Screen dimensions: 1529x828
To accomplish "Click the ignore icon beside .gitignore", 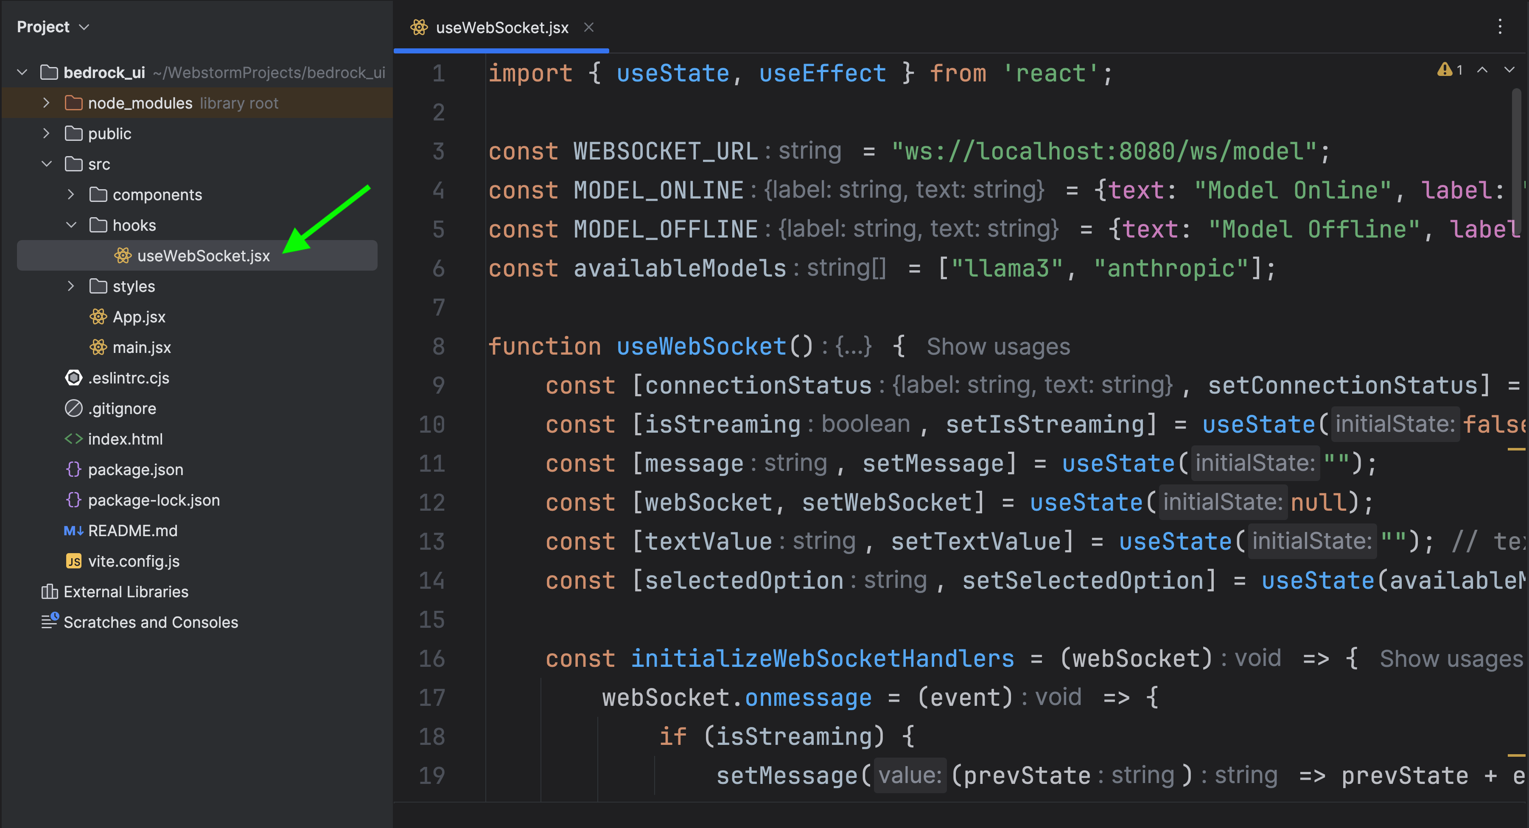I will (73, 408).
